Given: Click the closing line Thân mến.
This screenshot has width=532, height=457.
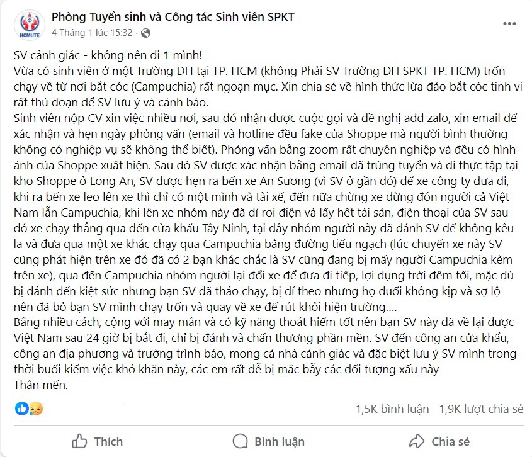Looking at the screenshot, I should [41, 385].
